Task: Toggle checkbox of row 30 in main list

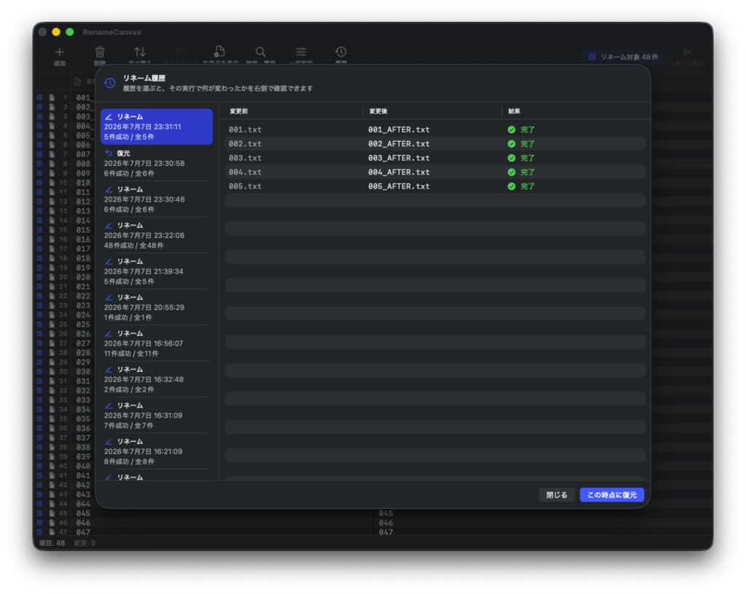Action: click(39, 371)
